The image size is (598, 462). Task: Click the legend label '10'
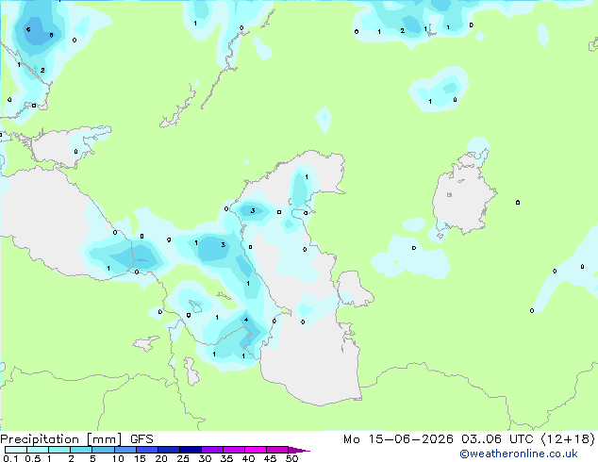click(118, 458)
